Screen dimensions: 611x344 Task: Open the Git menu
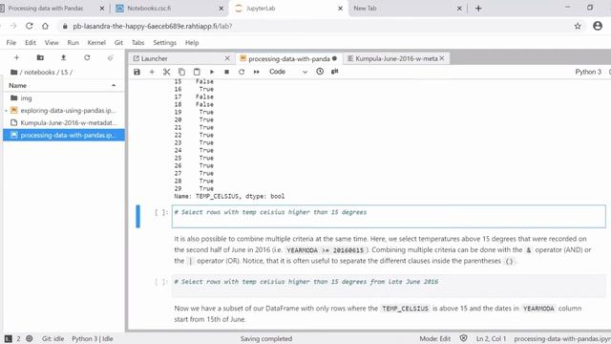[x=118, y=42]
